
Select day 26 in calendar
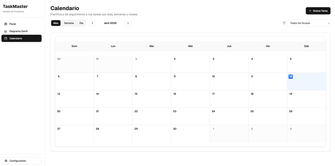pos(307,116)
